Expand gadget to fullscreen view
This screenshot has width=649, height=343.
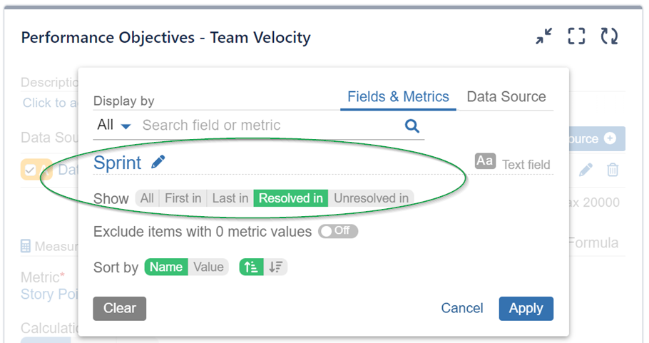click(576, 37)
